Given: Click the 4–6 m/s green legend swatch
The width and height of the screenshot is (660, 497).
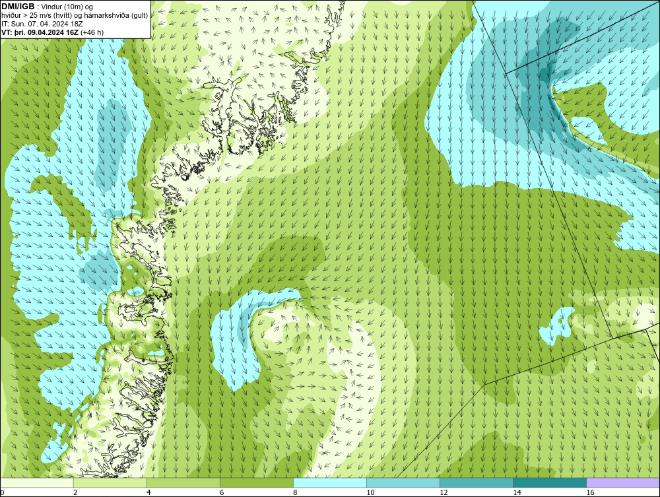Looking at the screenshot, I should [183, 482].
